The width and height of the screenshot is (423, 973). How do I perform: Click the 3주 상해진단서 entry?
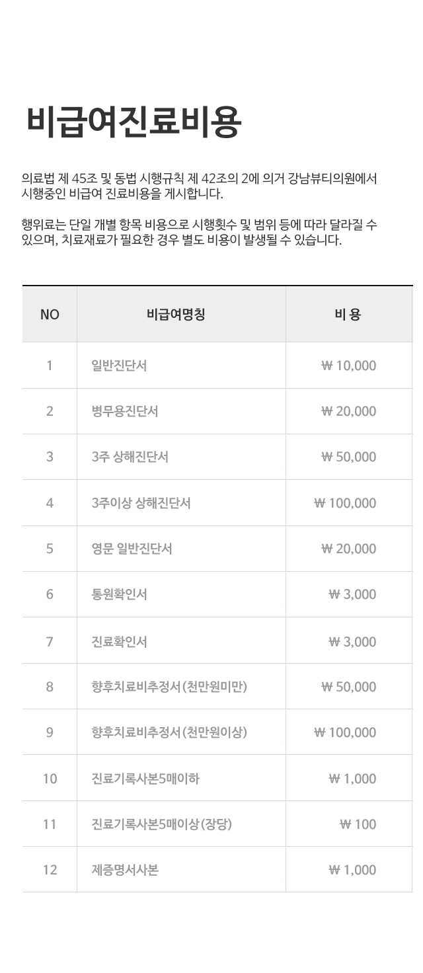pos(130,457)
